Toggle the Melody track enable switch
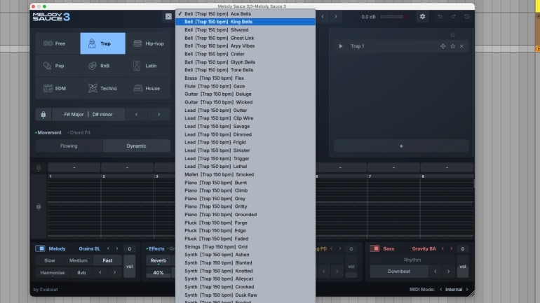Screen dimensions: 540x303 tap(41, 248)
